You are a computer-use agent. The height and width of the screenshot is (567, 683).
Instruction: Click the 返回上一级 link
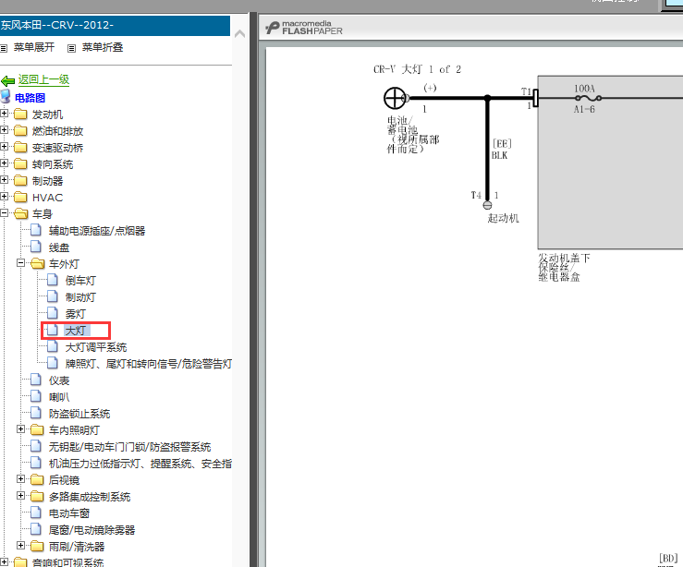tap(43, 79)
